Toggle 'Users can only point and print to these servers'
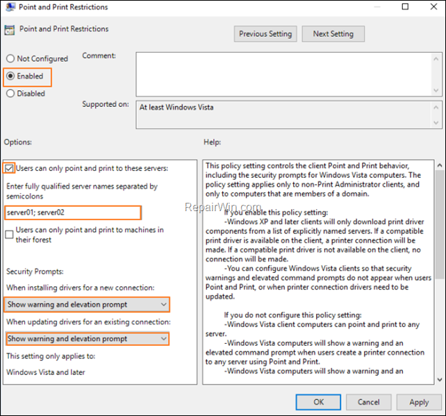This screenshot has height=416, width=446. [x=9, y=168]
